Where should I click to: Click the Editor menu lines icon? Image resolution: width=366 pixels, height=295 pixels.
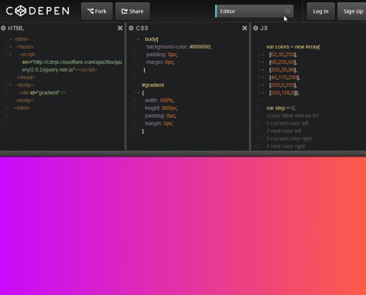click(287, 11)
